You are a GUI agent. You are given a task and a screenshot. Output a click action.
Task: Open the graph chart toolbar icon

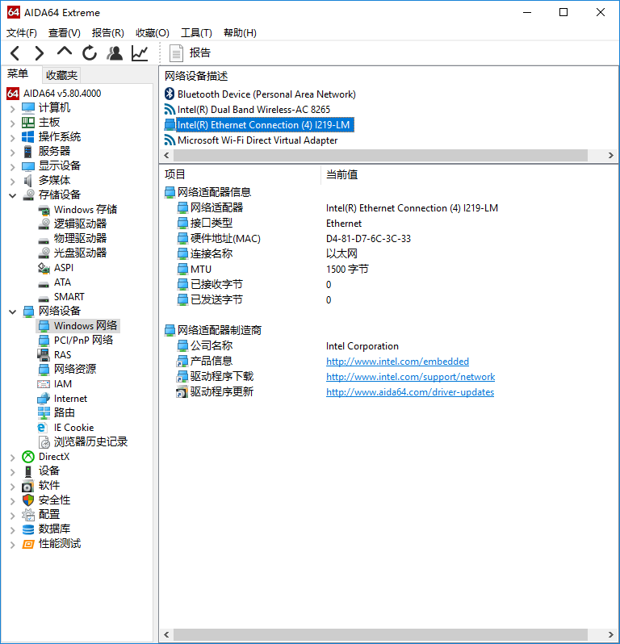click(140, 53)
